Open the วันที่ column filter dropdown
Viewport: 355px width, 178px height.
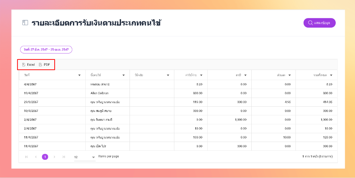point(79,75)
